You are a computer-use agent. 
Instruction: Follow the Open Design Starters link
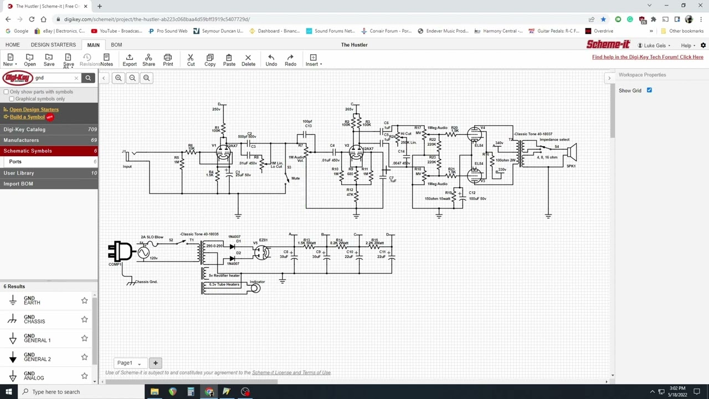coord(34,110)
